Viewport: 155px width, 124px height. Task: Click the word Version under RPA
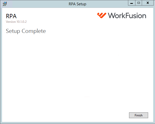tap(11, 22)
